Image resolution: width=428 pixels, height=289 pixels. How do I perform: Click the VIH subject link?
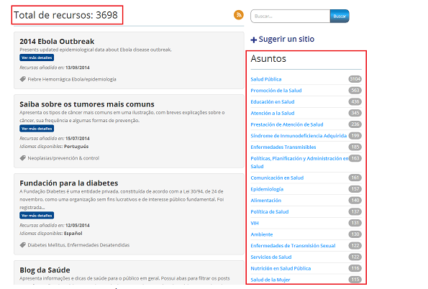(255, 223)
